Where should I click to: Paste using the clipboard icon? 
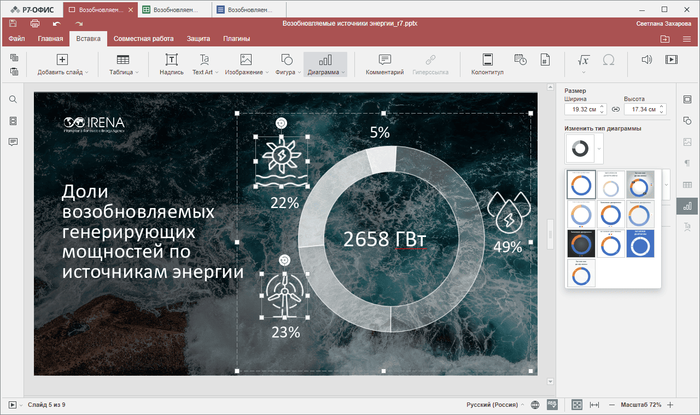[14, 72]
